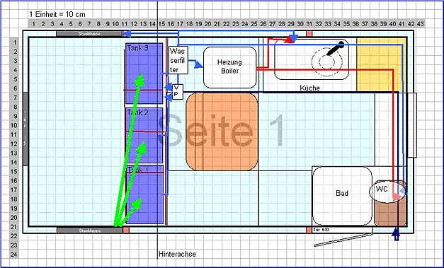The width and height of the screenshot is (444, 268).
Task: Select the orange rounded table shape
Action: coord(222,132)
